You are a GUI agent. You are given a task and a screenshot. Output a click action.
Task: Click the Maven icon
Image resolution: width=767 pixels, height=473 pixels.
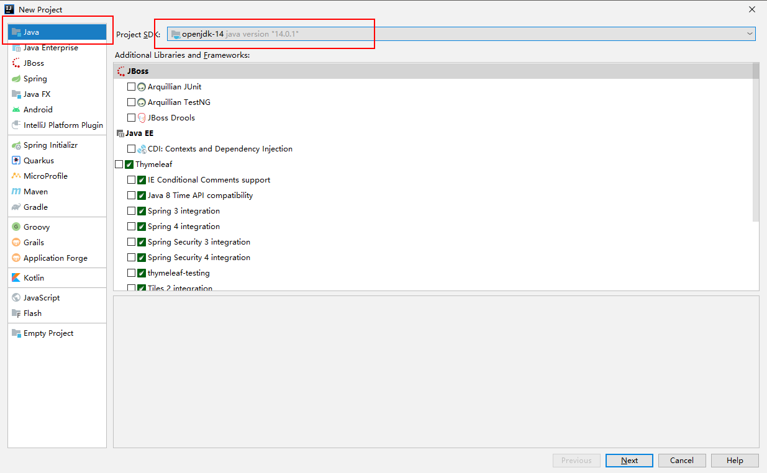click(16, 192)
